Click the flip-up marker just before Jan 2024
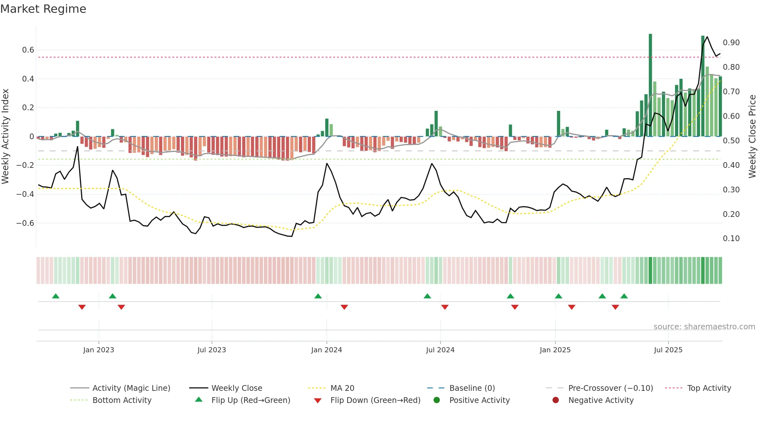This screenshot has height=430, width=766. pyautogui.click(x=318, y=296)
